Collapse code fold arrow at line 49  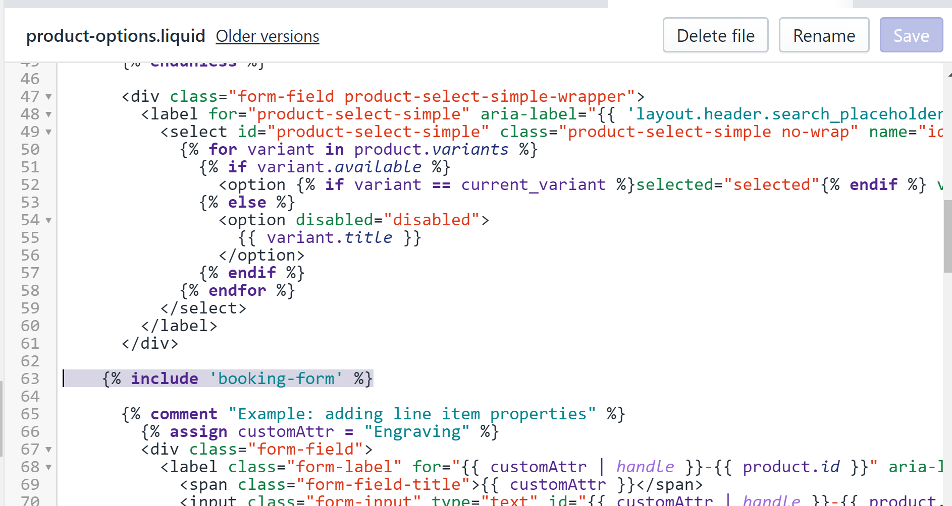click(48, 132)
